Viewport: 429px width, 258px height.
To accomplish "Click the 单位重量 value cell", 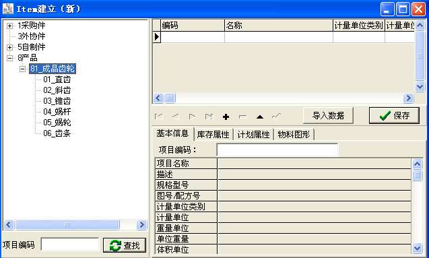I will tap(315, 239).
